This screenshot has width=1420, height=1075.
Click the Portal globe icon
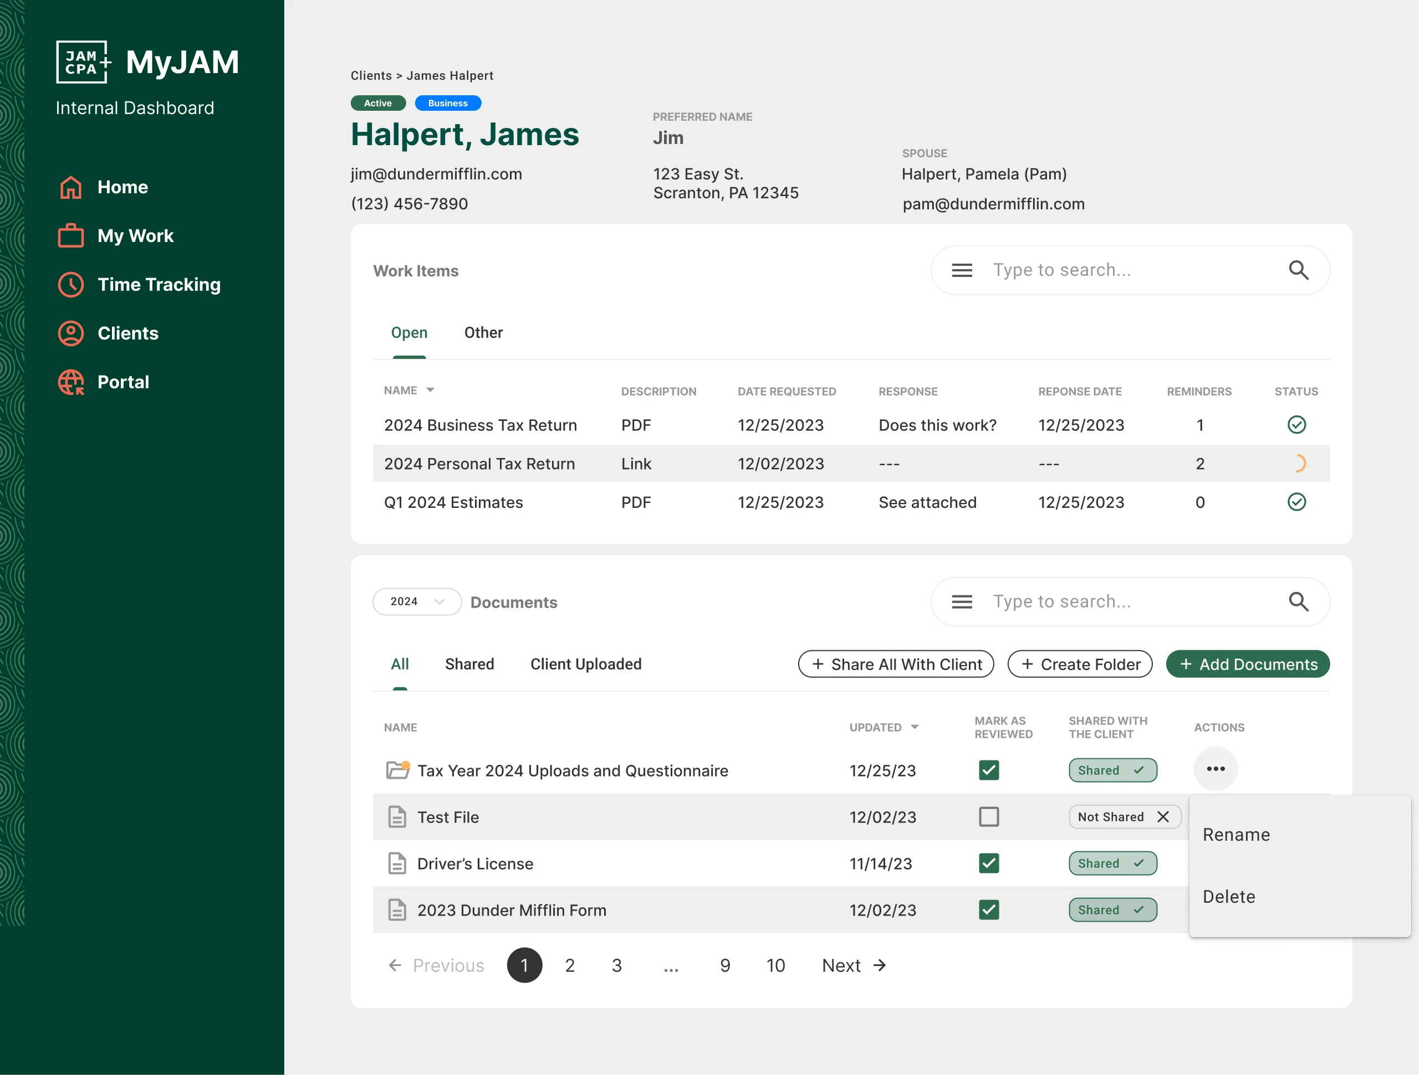tap(70, 382)
